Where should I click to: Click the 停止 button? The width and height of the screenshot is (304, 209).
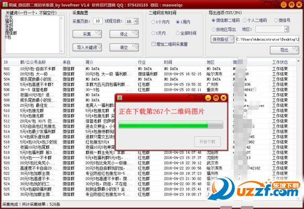coord(124,34)
